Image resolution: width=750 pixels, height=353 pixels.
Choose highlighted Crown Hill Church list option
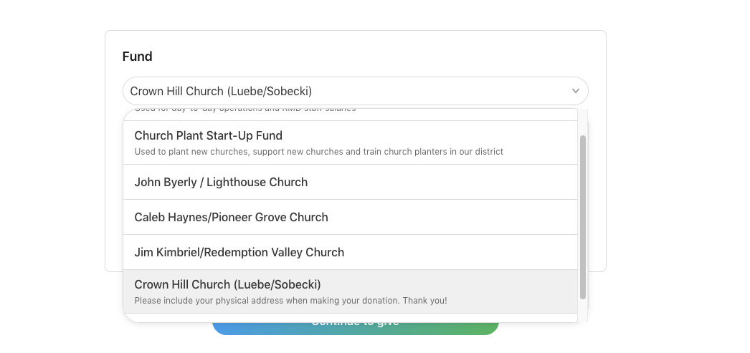[227, 285]
